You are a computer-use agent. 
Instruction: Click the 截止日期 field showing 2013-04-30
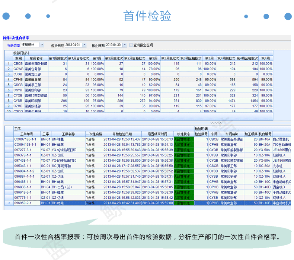(x=114, y=45)
